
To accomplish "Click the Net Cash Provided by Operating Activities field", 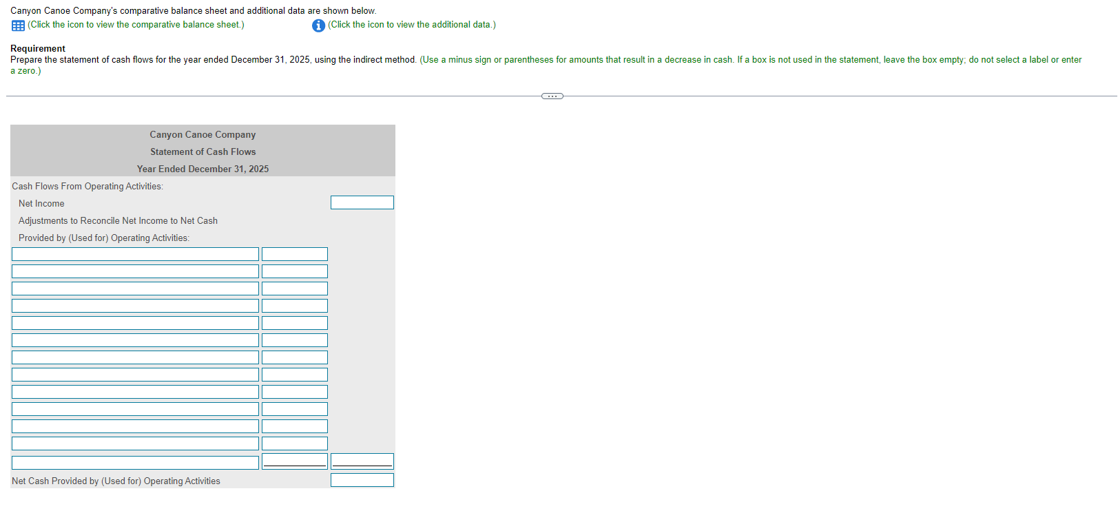I will (x=362, y=480).
